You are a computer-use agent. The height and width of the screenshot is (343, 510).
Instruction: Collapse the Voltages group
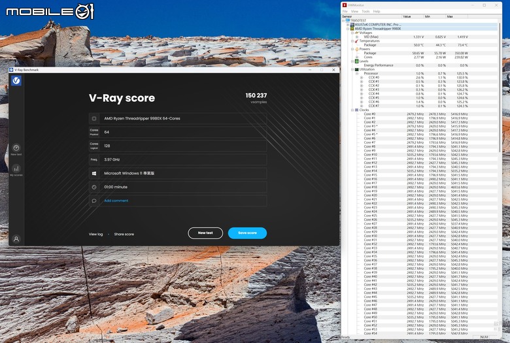(352, 33)
